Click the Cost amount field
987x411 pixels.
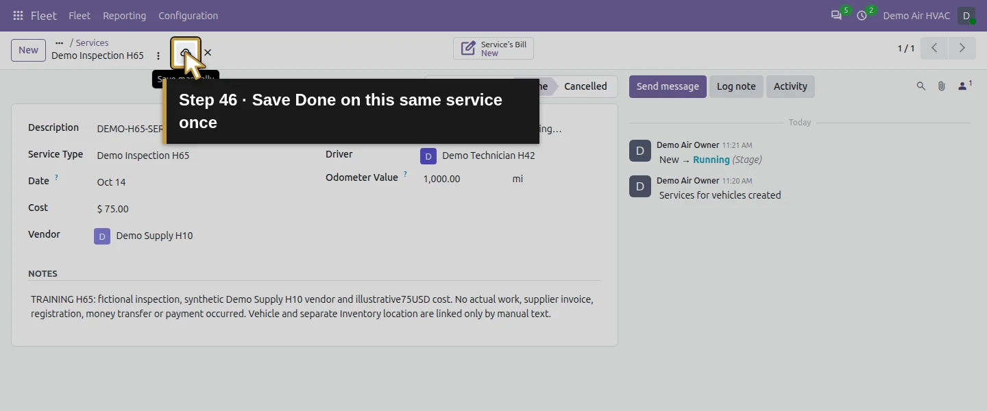(x=198, y=209)
